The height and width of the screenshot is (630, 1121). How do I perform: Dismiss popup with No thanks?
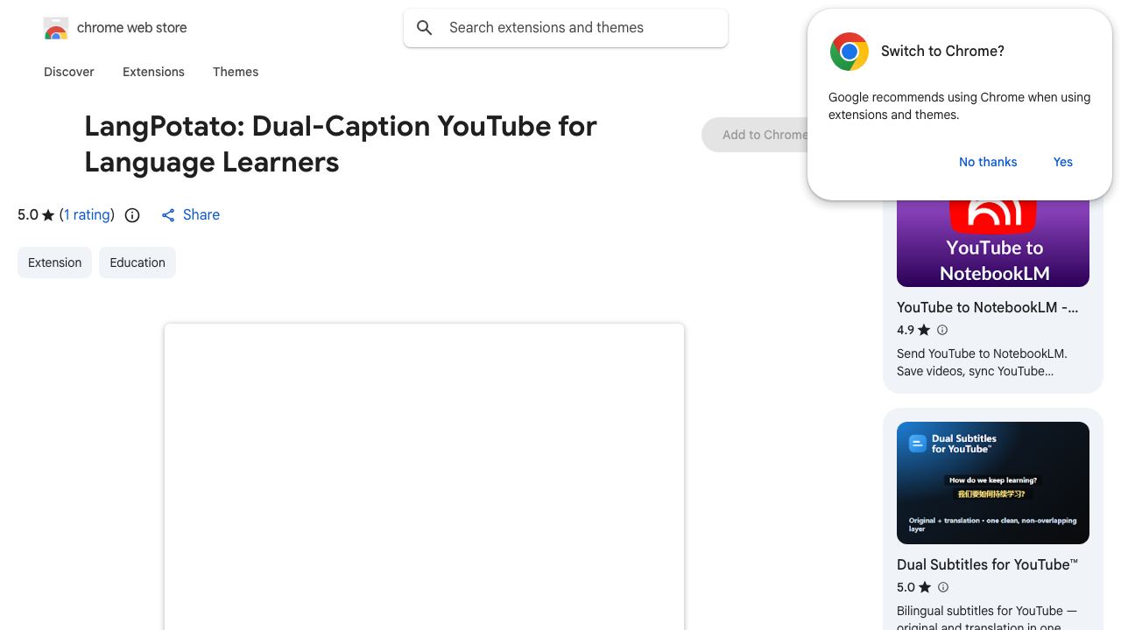(x=988, y=162)
